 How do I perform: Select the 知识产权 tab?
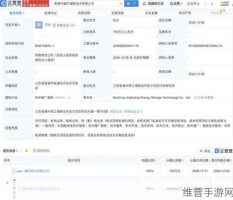185,13
